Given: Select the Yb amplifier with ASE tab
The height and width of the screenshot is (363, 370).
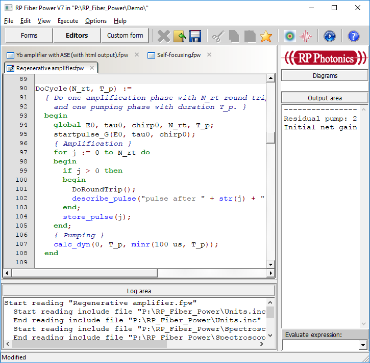Looking at the screenshot, I should point(72,55).
